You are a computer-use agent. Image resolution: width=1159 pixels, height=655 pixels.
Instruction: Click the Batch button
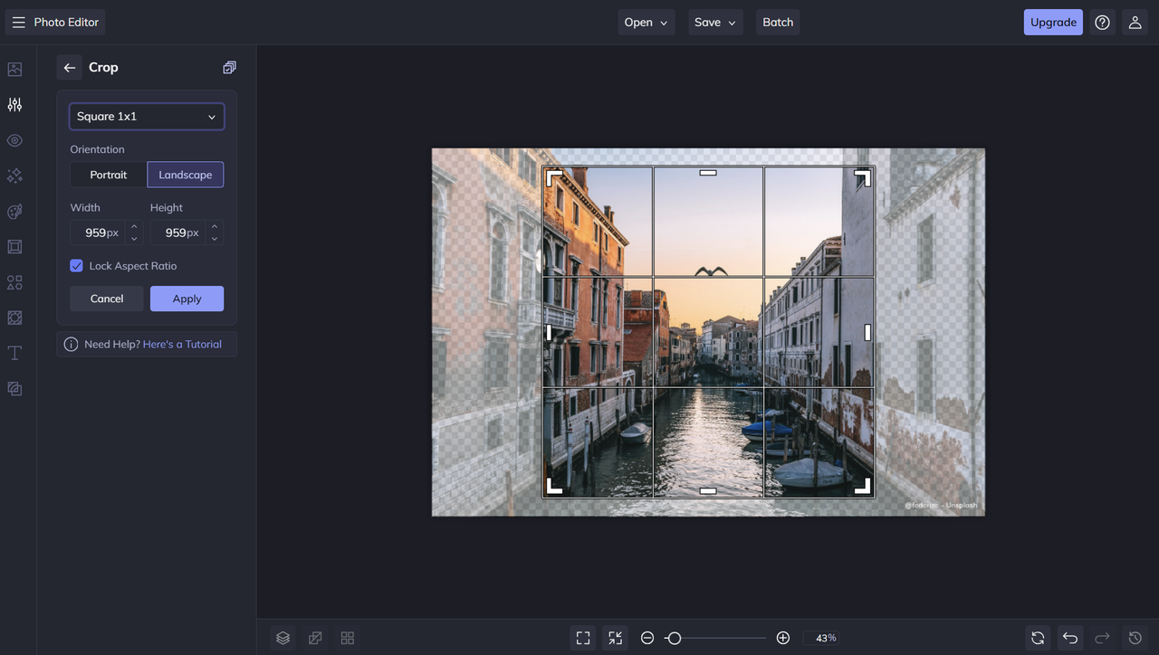click(778, 23)
